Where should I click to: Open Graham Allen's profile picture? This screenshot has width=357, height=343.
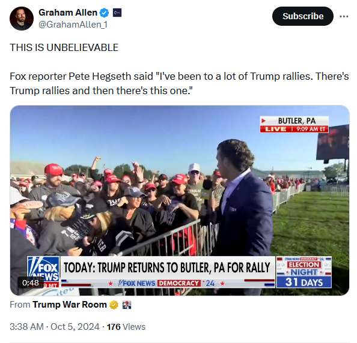coord(22,19)
